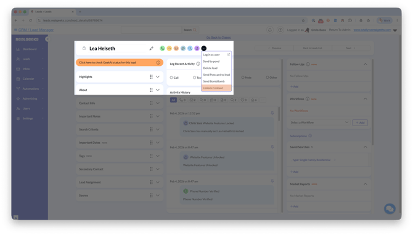
Task: Choose Delete lead menu item
Action: tap(216, 68)
